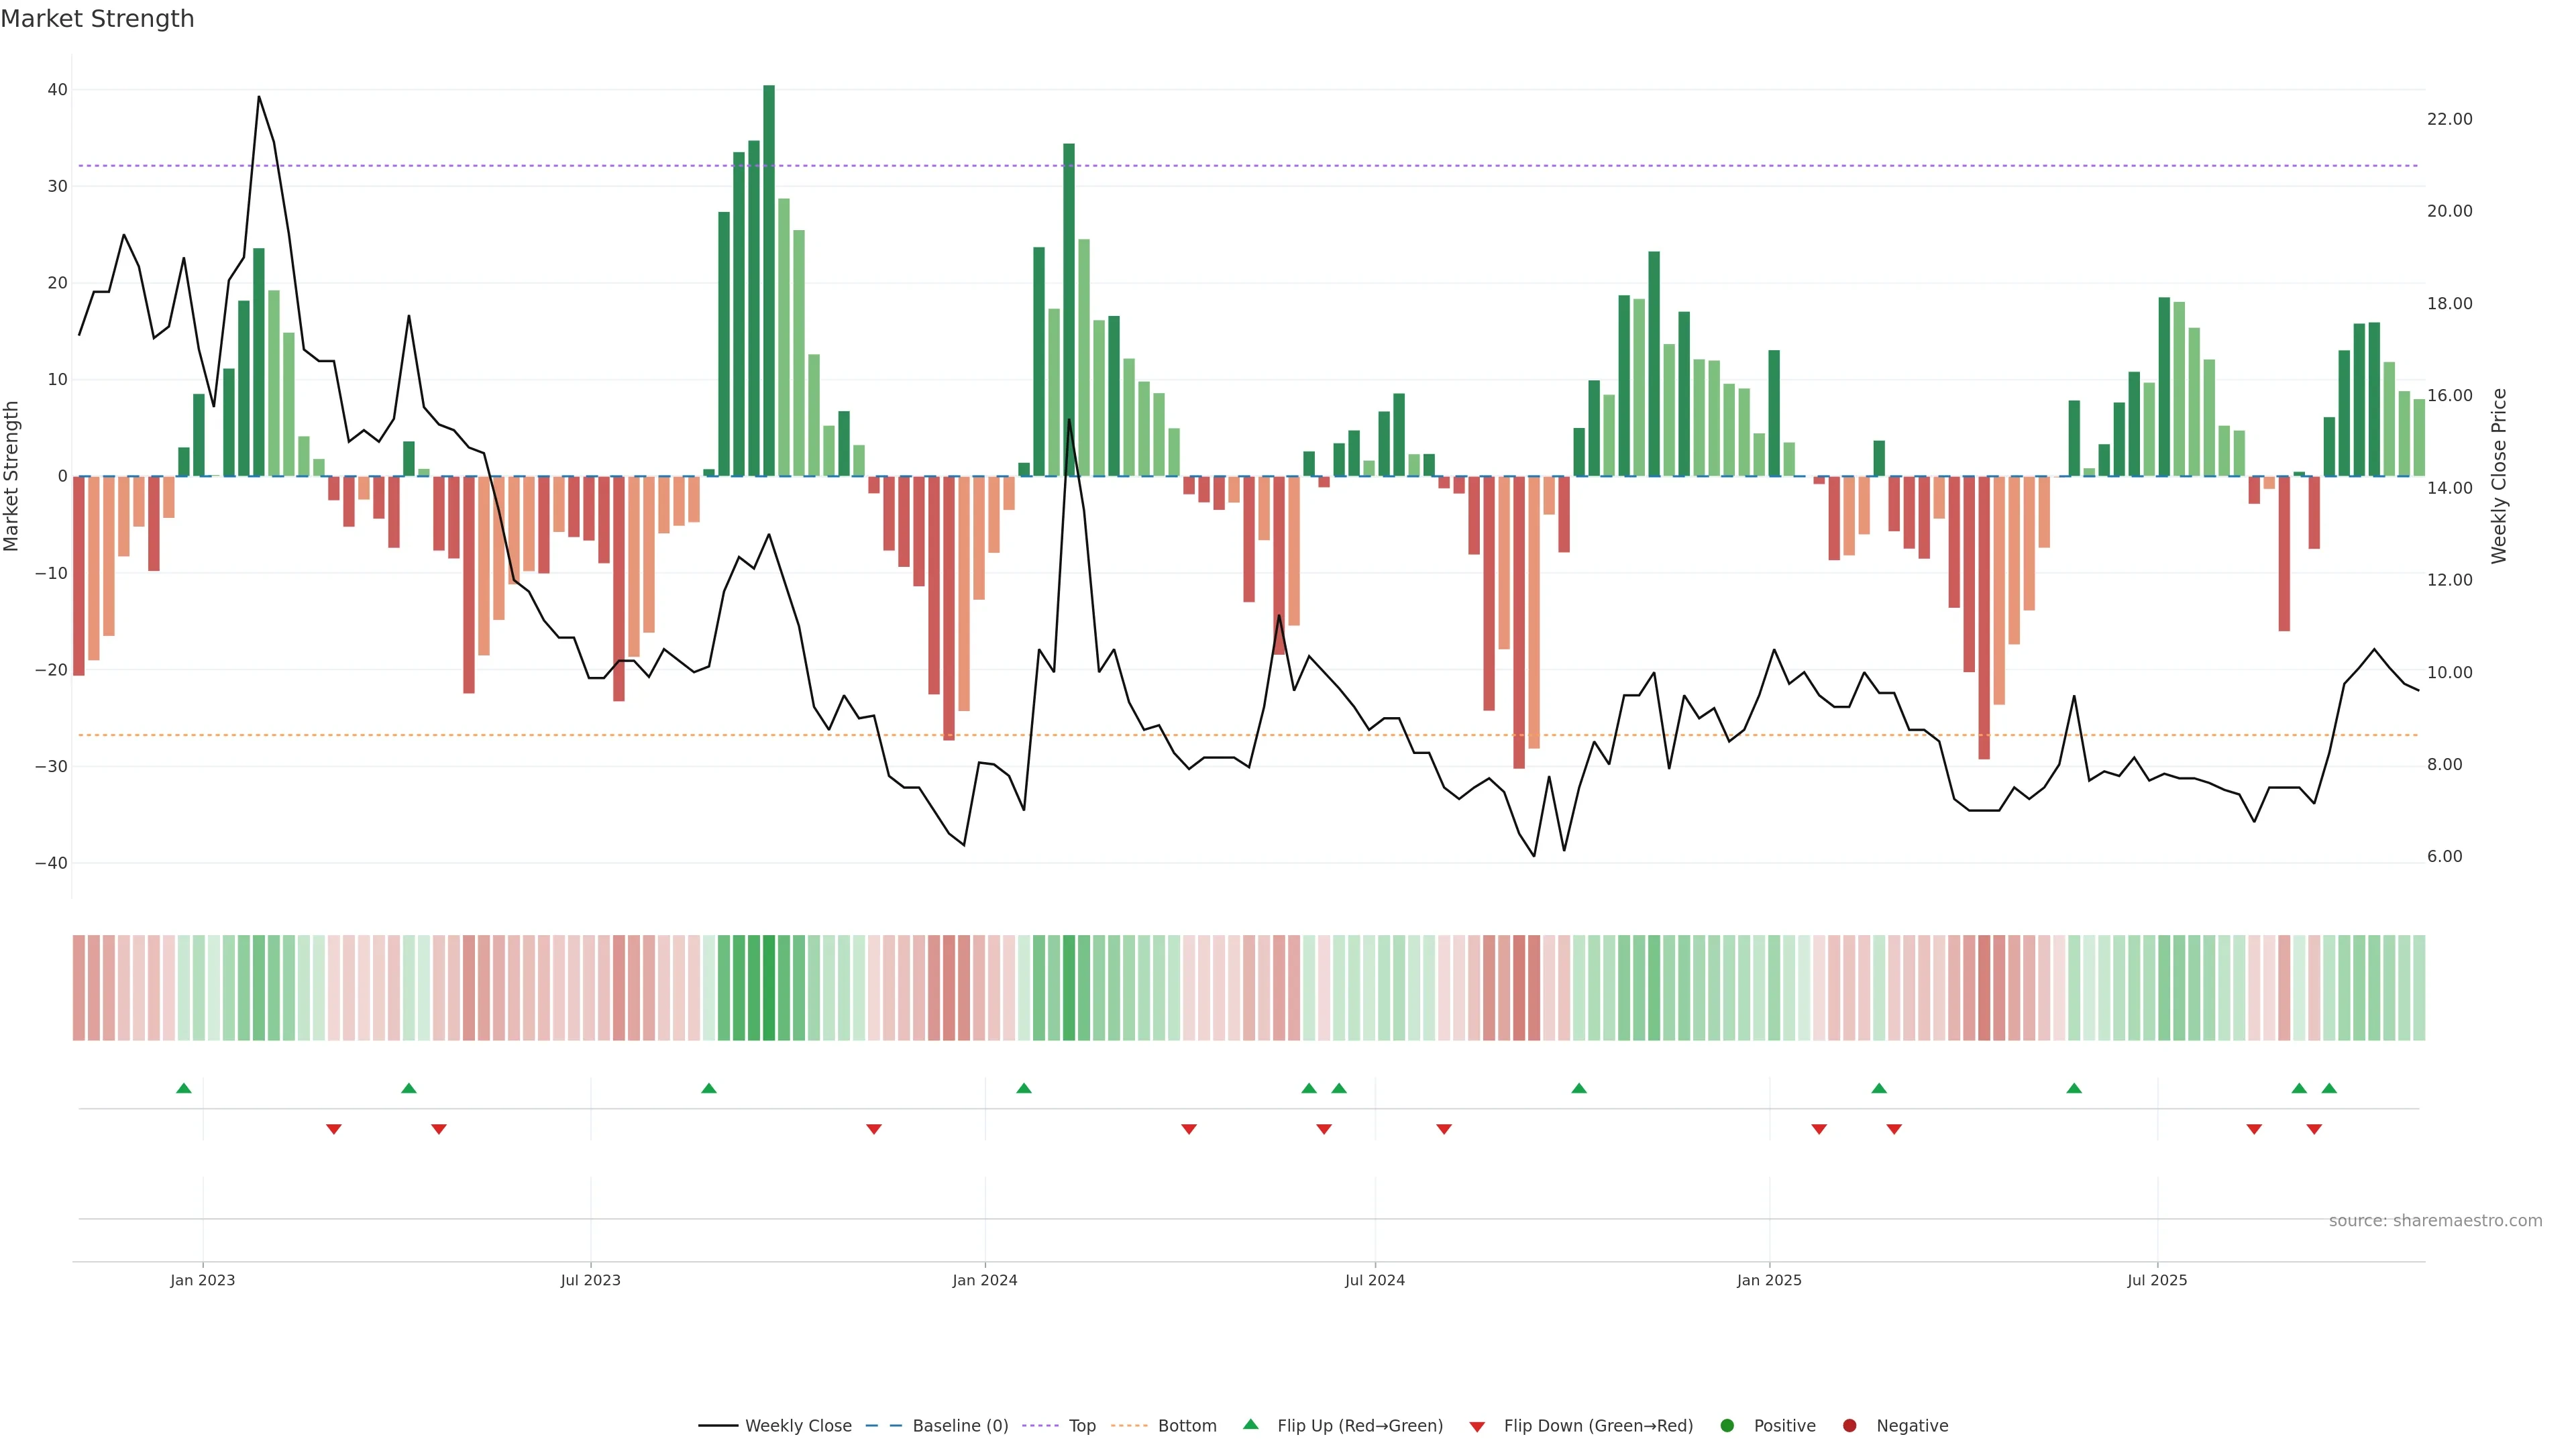
Task: Click the last green flip-up triangle marker
Action: coord(2329,1088)
